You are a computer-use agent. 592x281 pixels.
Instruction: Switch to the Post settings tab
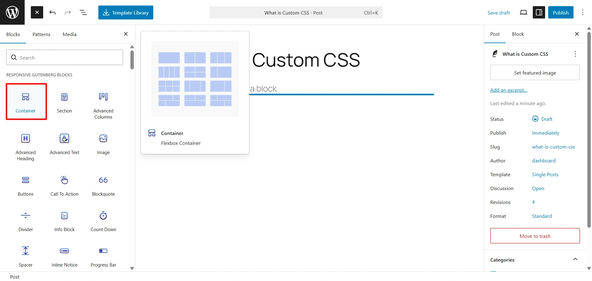[x=495, y=34]
